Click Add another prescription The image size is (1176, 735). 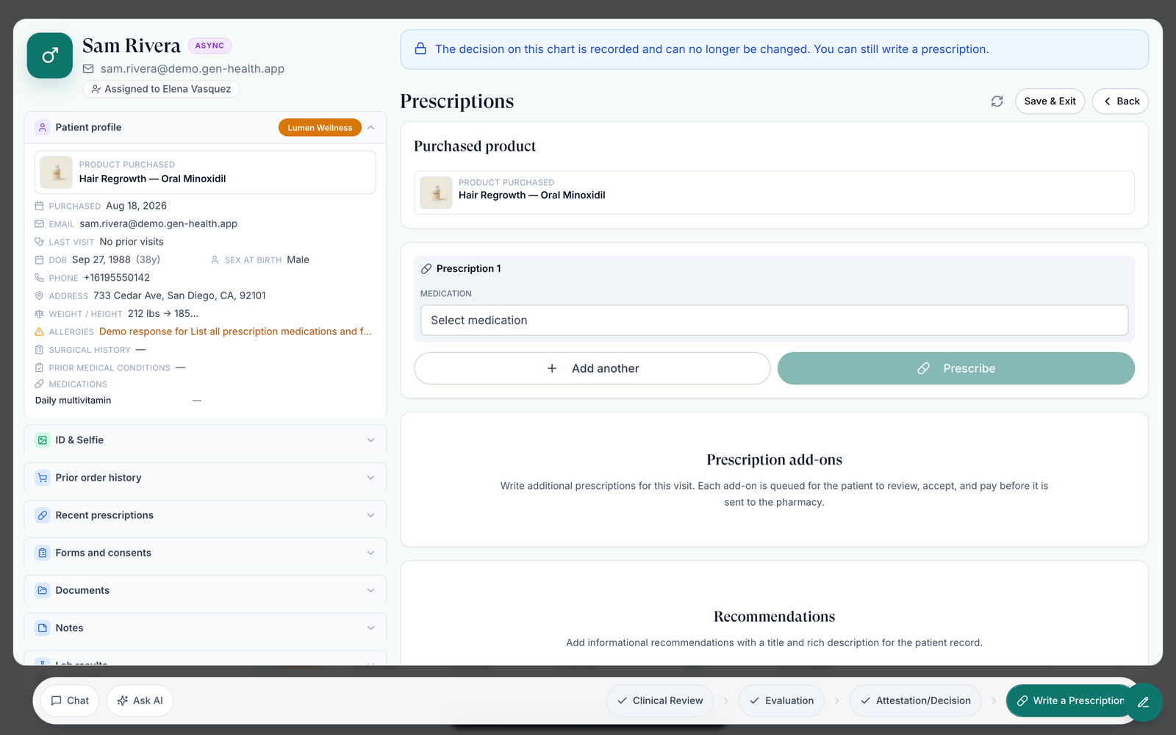[592, 368]
